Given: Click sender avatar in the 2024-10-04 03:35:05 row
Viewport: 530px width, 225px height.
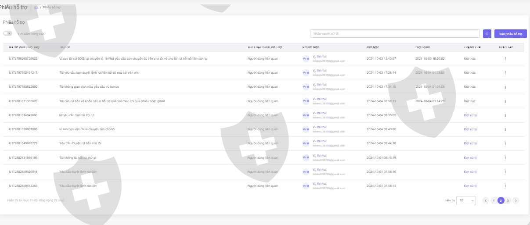Looking at the screenshot, I should [x=306, y=115].
